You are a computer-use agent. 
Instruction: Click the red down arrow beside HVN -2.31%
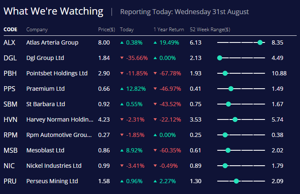[122, 119]
